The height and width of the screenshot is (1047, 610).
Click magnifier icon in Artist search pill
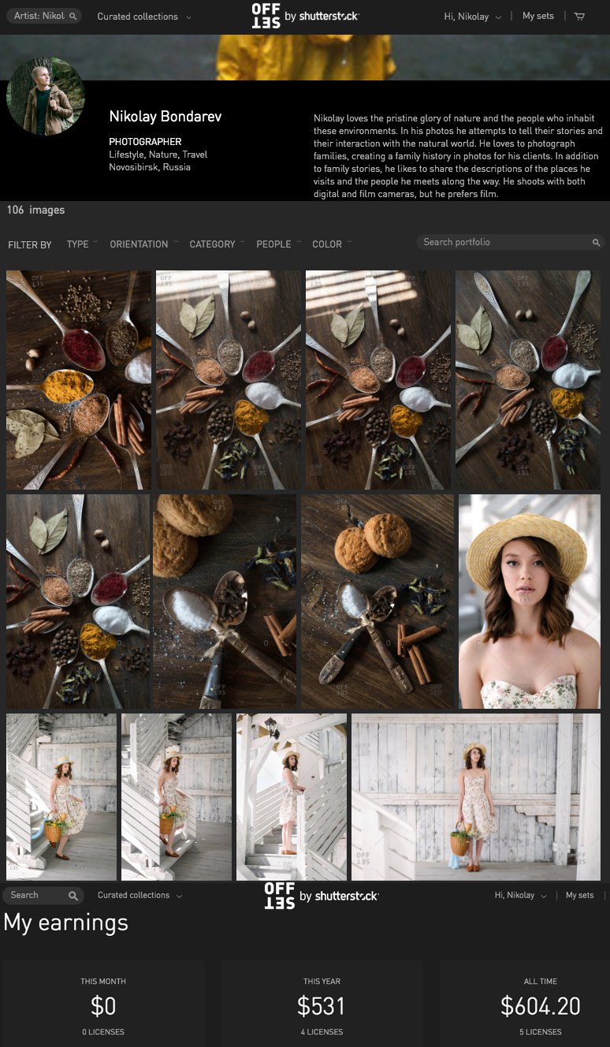73,16
